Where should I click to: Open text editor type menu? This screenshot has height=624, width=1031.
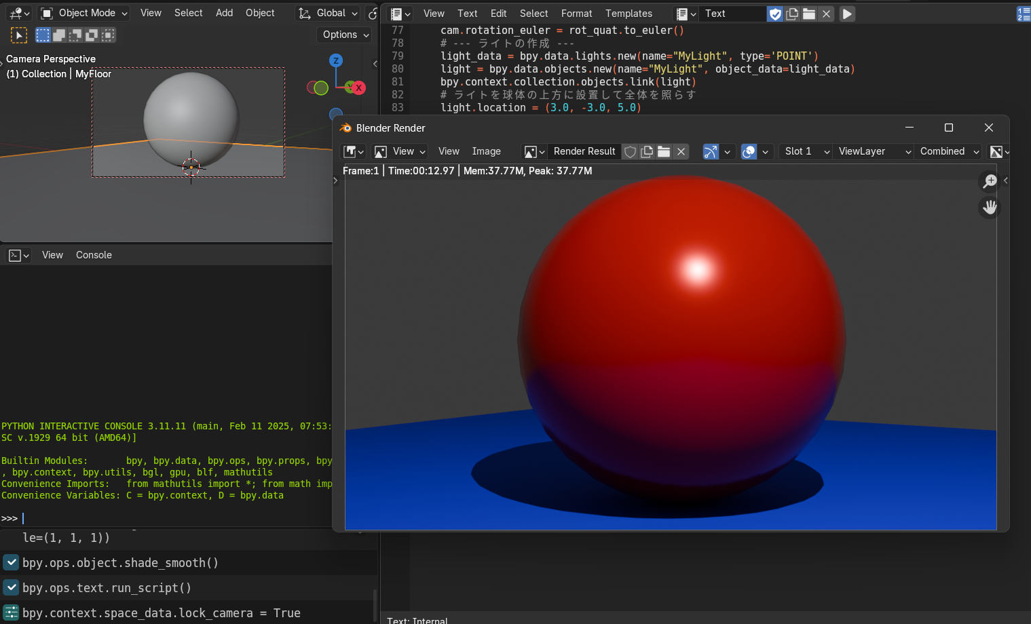pyautogui.click(x=400, y=14)
